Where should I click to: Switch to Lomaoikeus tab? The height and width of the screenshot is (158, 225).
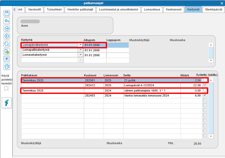[152, 10]
